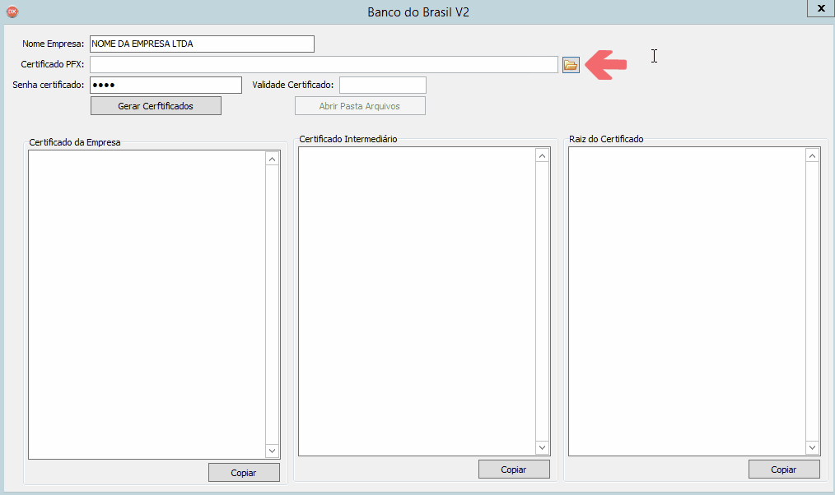Click the Certificado PFX label

click(52, 64)
